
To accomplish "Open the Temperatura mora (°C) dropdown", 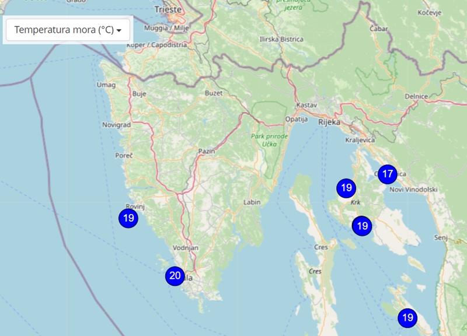I will (x=68, y=30).
